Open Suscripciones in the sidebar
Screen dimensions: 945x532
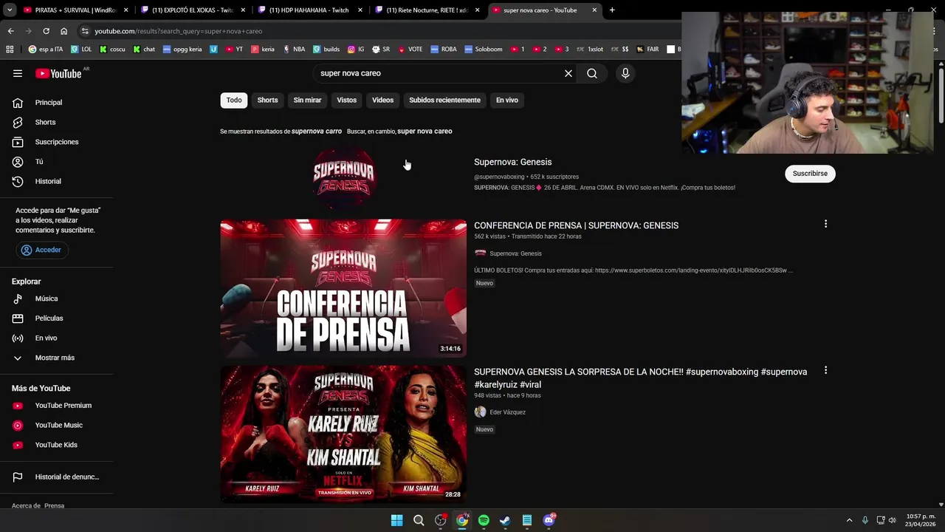click(57, 142)
